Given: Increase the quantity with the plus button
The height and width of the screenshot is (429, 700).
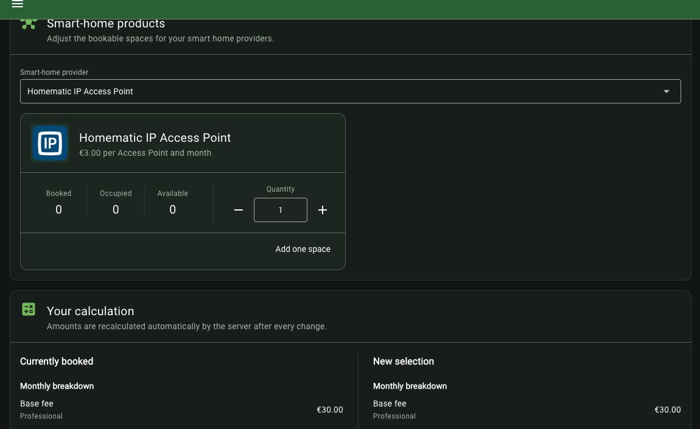Looking at the screenshot, I should click(323, 210).
